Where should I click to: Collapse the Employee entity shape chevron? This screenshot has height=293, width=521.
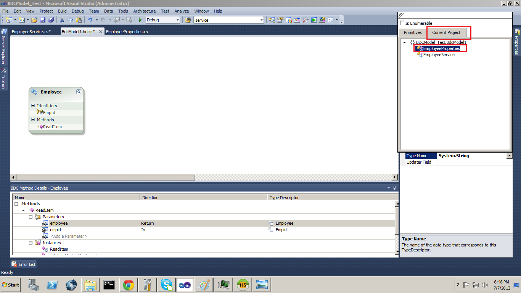point(79,92)
